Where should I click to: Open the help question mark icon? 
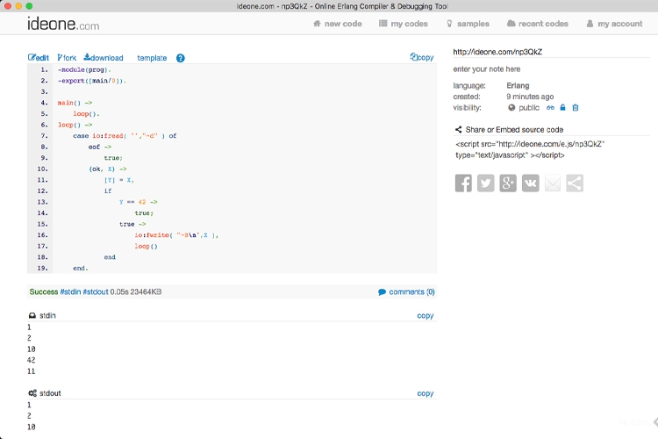coord(181,58)
